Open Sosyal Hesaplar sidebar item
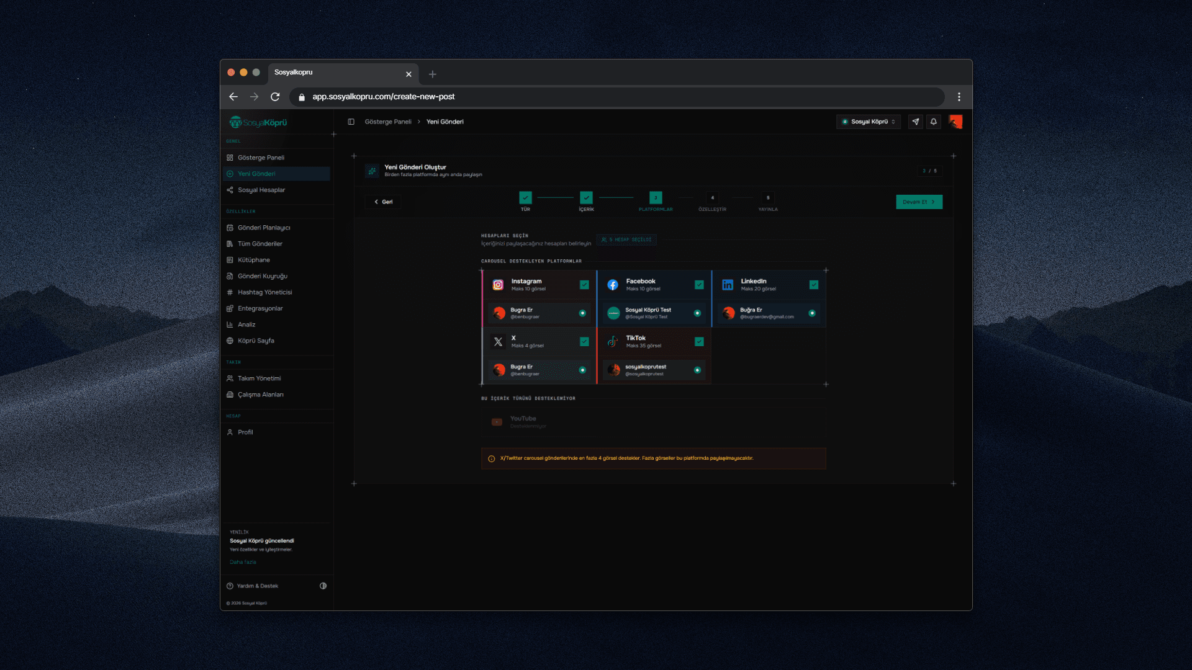The height and width of the screenshot is (670, 1192). coord(276,190)
